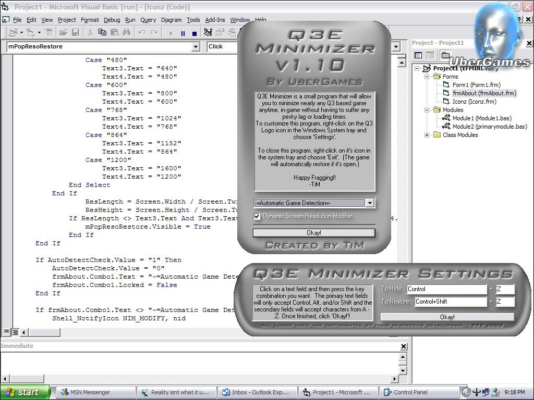The height and width of the screenshot is (400, 534).
Task: Click the Copy icon in the toolbar
Action: pyautogui.click(x=102, y=32)
